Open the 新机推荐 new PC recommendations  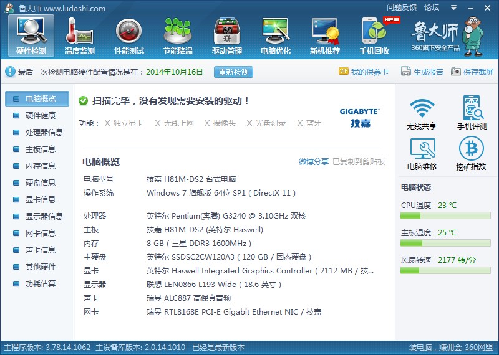coord(325,35)
